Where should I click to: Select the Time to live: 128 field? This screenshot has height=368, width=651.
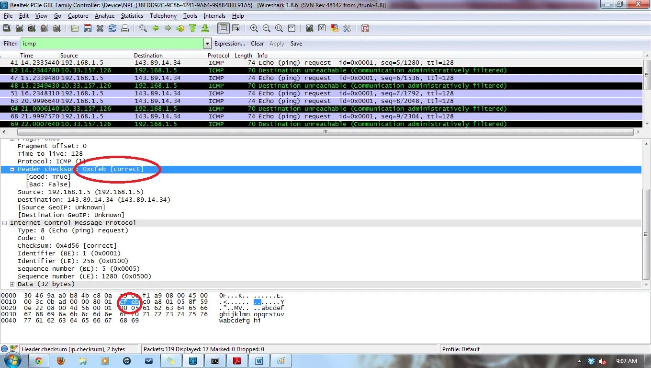[50, 154]
